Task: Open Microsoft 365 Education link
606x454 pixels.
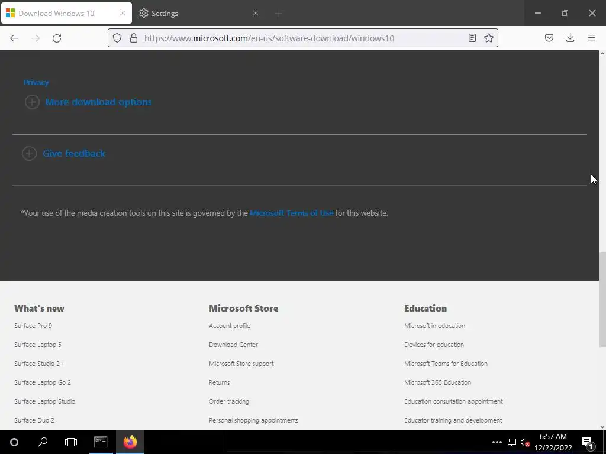Action: [437, 382]
